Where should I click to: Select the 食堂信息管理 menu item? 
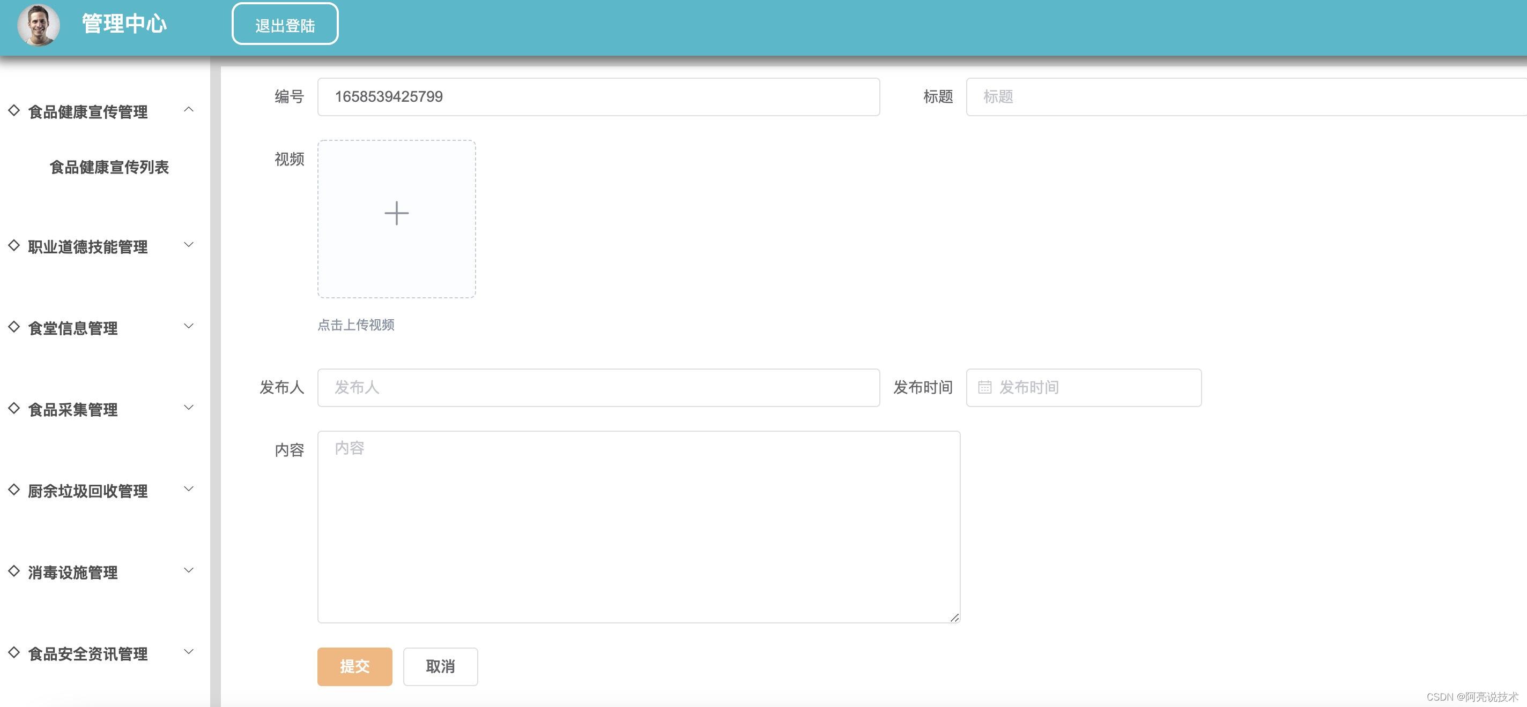73,328
